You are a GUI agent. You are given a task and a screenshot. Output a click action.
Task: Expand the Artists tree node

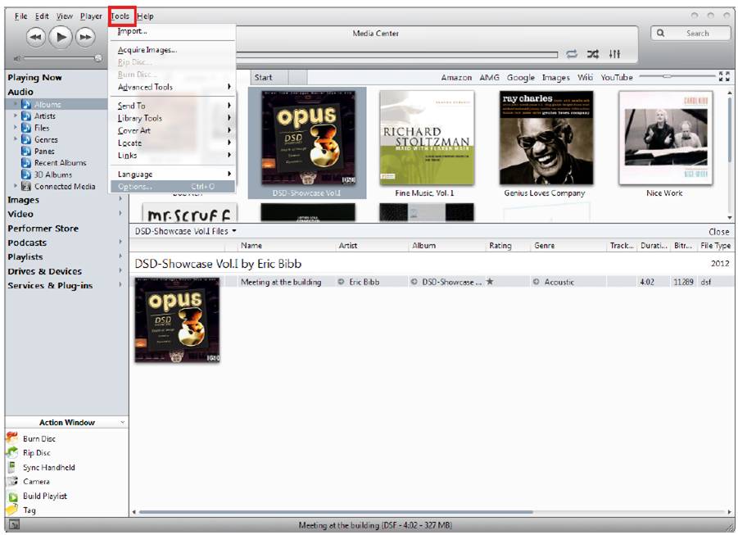(x=15, y=116)
